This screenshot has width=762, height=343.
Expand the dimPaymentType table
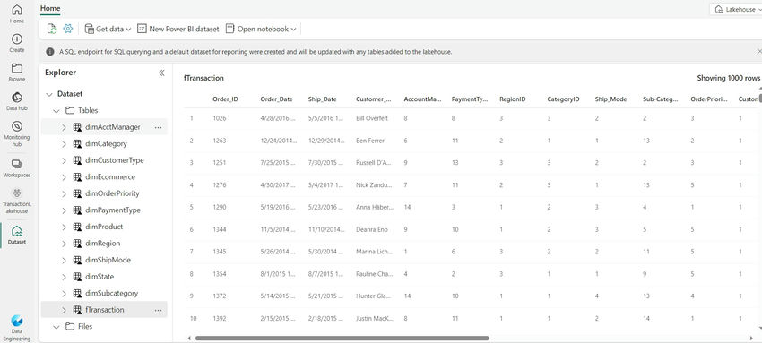(x=64, y=210)
